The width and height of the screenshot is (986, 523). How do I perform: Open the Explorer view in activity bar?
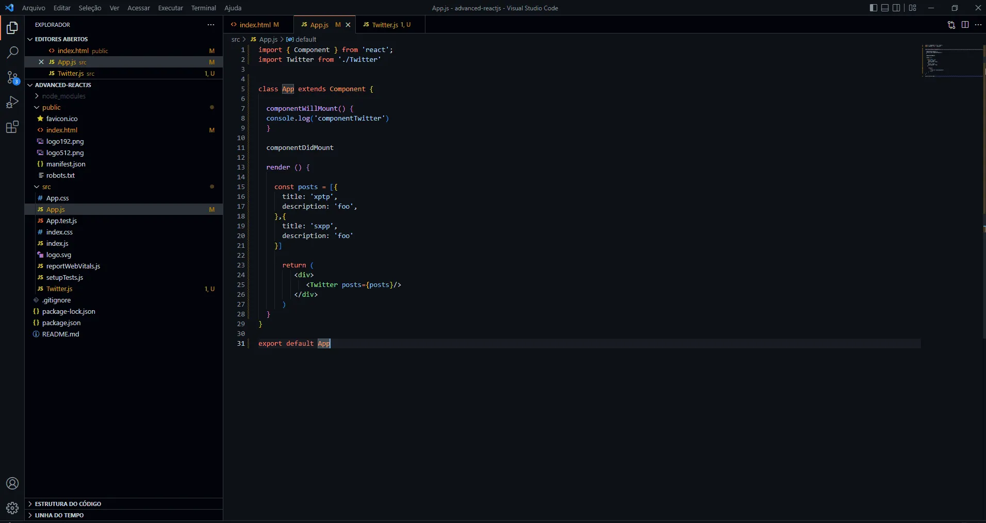[12, 27]
